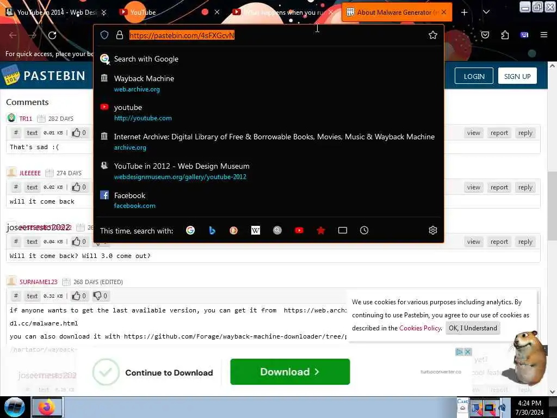Open user TR11's profile
Viewport: 557px width, 418px height.
(x=26, y=118)
